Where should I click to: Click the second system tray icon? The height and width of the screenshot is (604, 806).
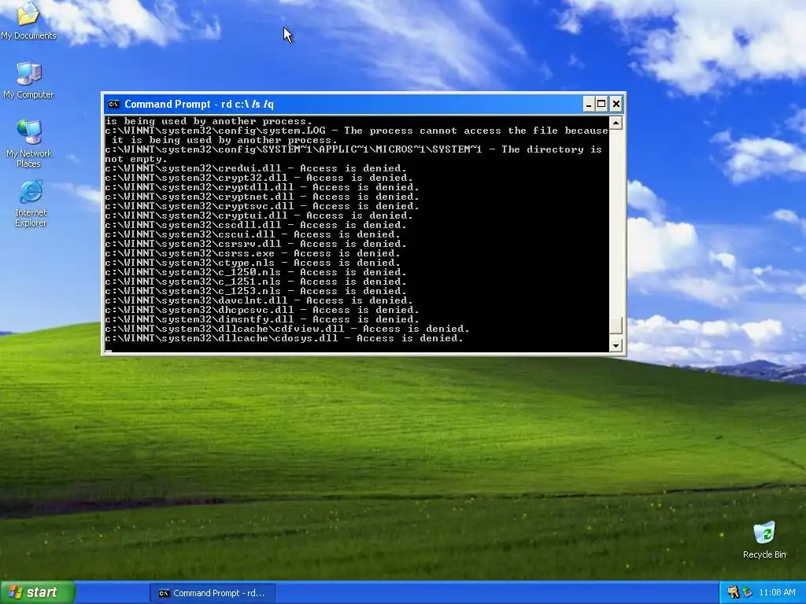pos(747,593)
